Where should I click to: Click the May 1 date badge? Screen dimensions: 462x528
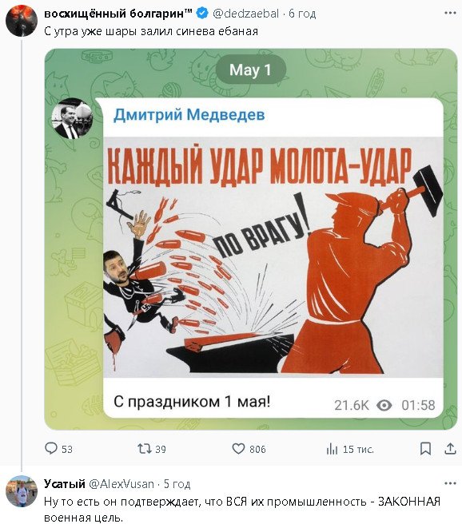coord(250,69)
